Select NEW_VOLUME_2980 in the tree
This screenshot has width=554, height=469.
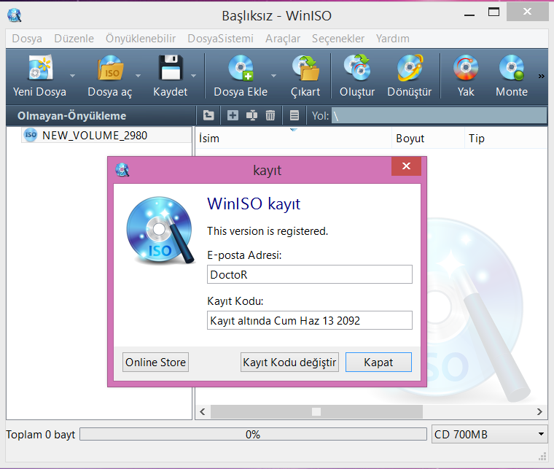(x=94, y=136)
